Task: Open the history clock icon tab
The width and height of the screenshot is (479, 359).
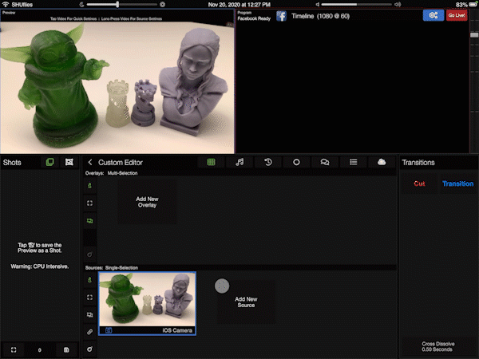Action: pyautogui.click(x=268, y=162)
